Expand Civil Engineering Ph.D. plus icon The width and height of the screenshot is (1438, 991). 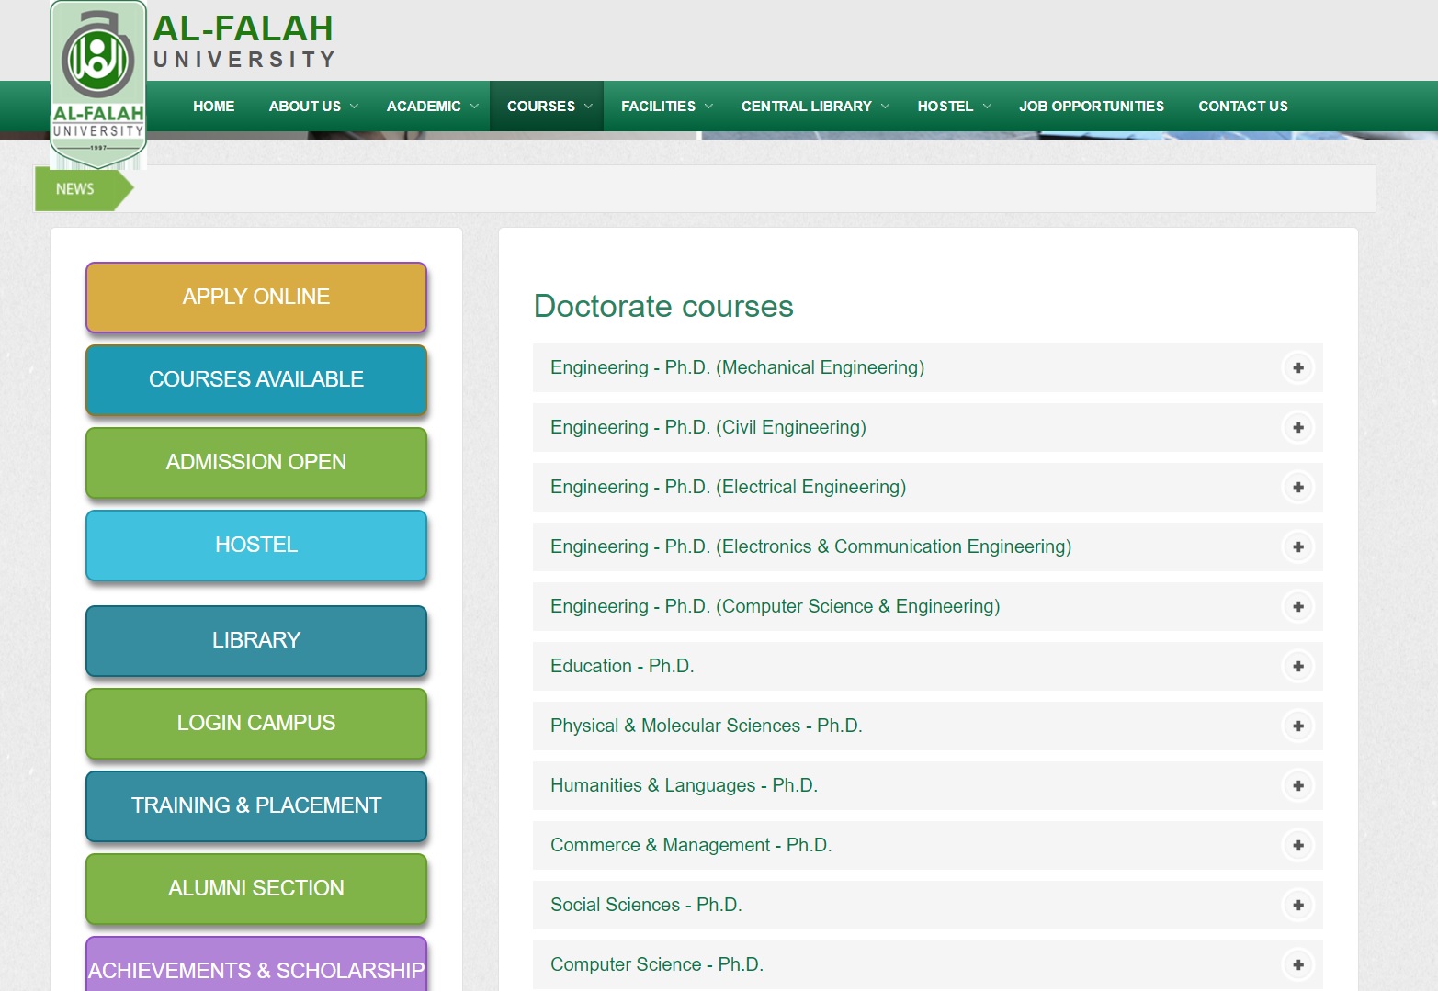point(1298,428)
